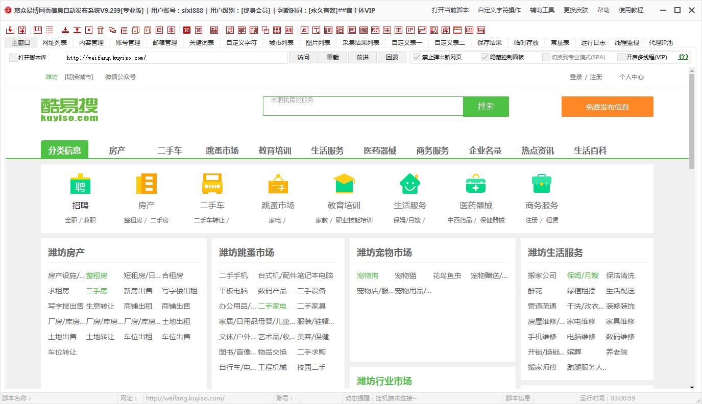This screenshot has width=702, height=404.
Task: Click the filled 顶 toolbar icon
Action: pos(187,30)
